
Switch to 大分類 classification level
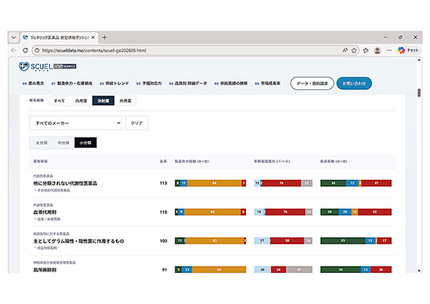point(41,142)
